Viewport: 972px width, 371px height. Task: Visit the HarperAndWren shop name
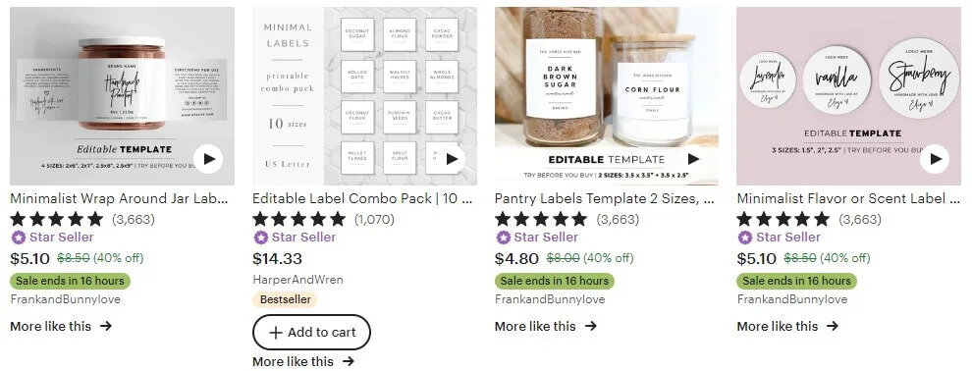[x=297, y=280]
